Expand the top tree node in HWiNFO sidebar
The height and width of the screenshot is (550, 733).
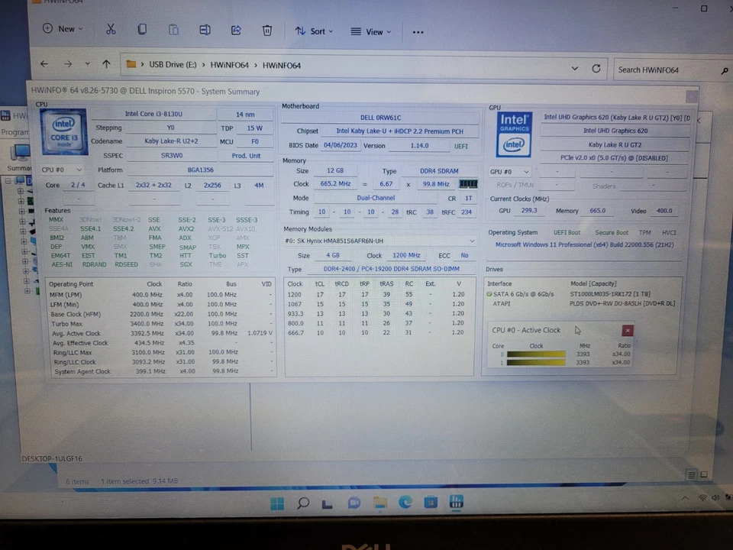pyautogui.click(x=8, y=180)
